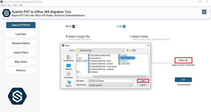This screenshot has width=211, height=112.
Task: Click the Next button
Action: (183, 80)
